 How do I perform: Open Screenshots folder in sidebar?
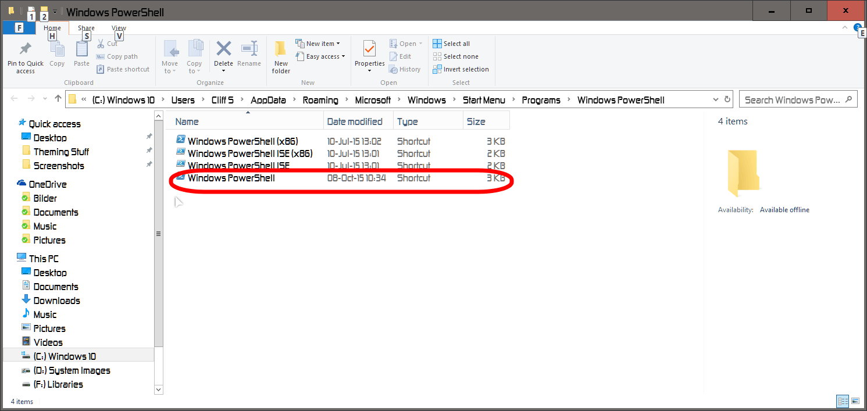click(x=59, y=166)
